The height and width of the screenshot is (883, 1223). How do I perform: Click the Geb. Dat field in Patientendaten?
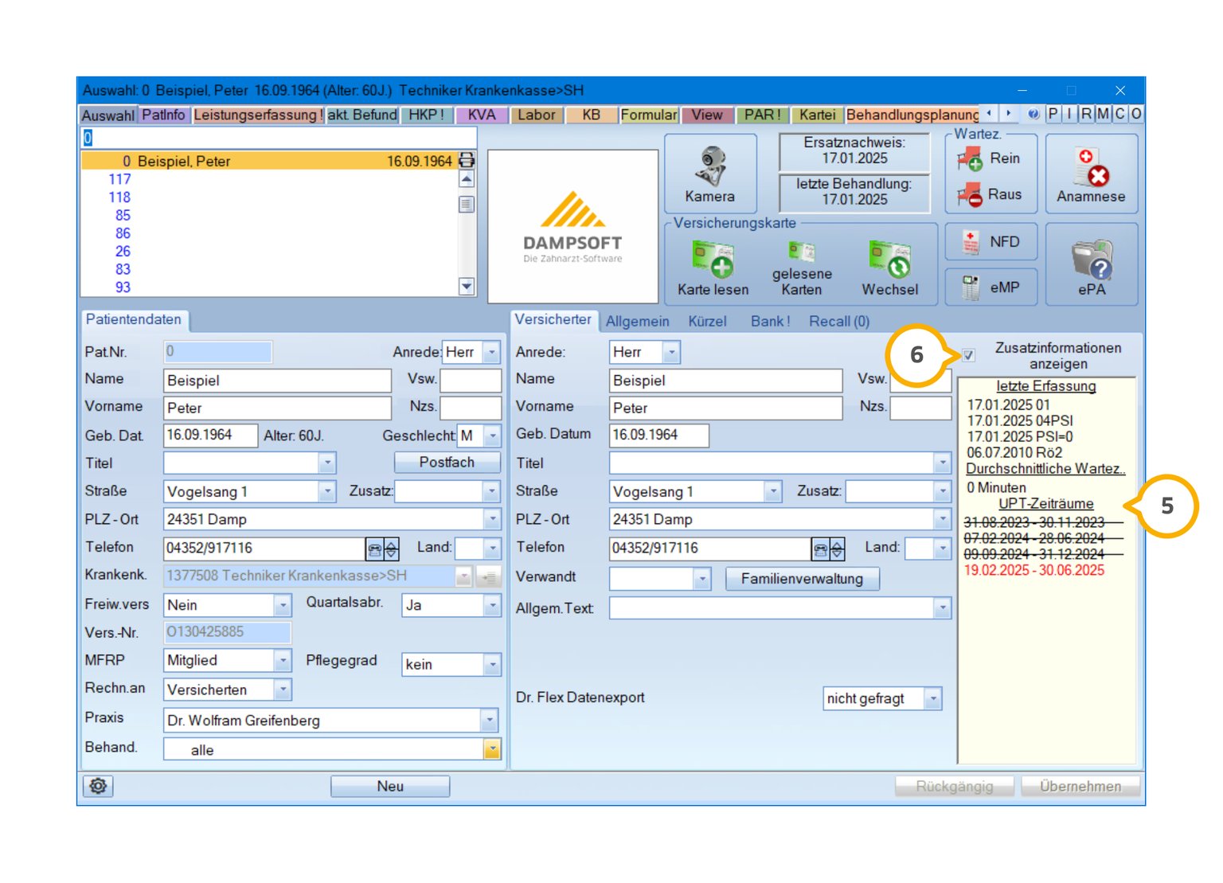[x=210, y=436]
